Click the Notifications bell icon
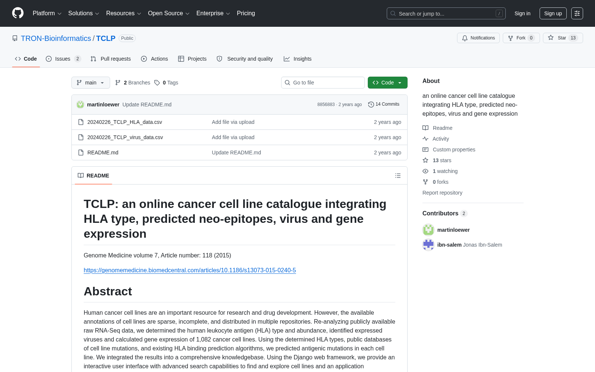Viewport: 595px width, 372px height. click(x=465, y=38)
